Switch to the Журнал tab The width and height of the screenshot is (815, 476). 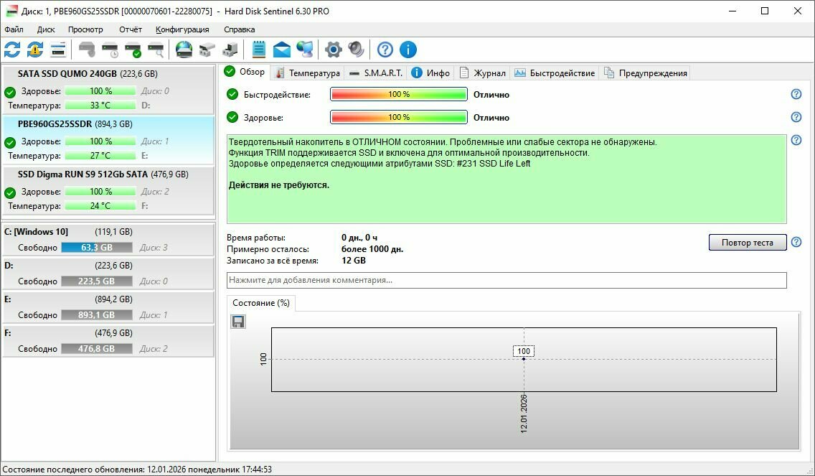(482, 73)
